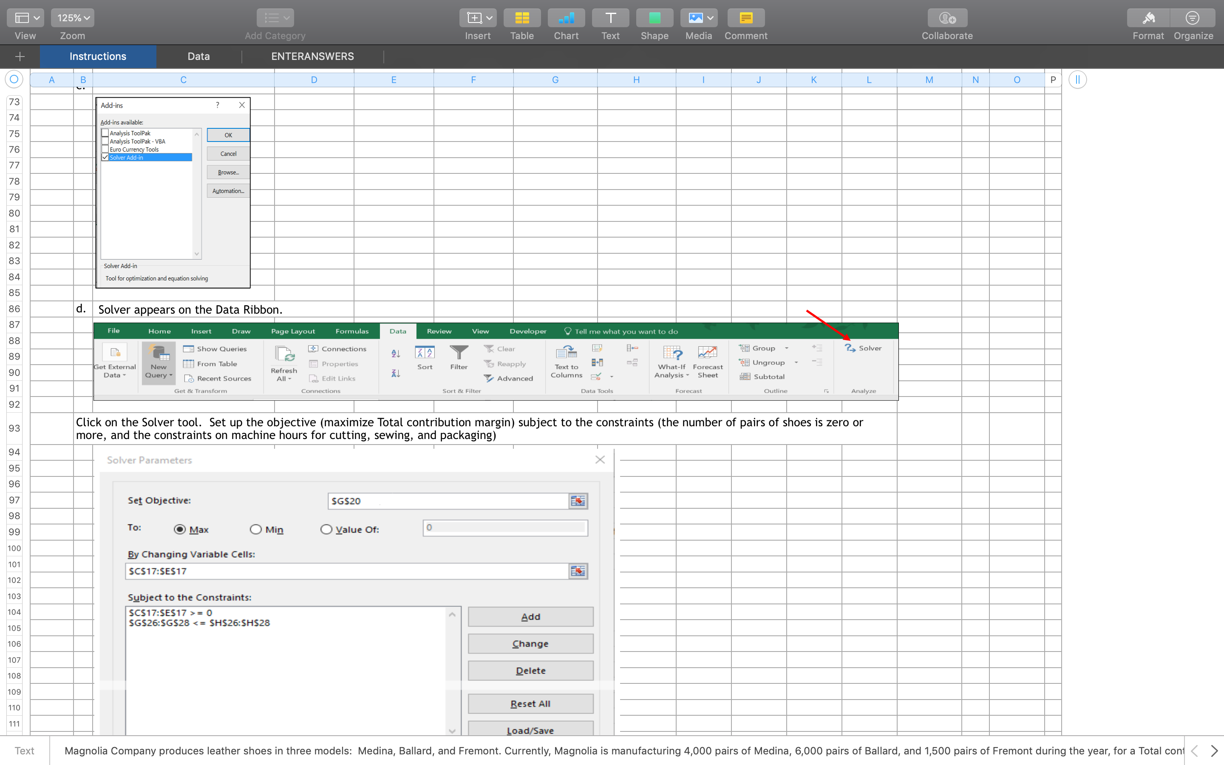The height and width of the screenshot is (765, 1224).
Task: Open the Organize panel
Action: point(1193,18)
